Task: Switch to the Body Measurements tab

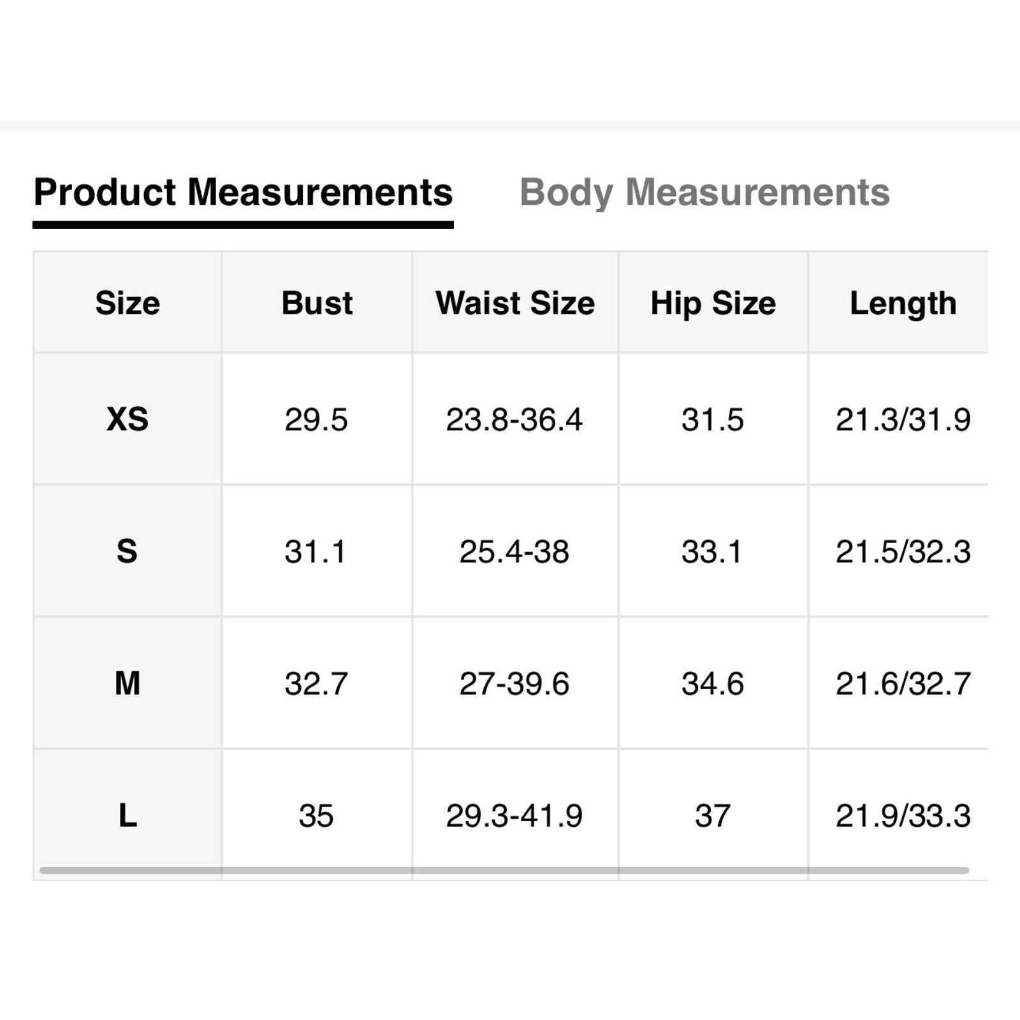Action: pyautogui.click(x=704, y=193)
